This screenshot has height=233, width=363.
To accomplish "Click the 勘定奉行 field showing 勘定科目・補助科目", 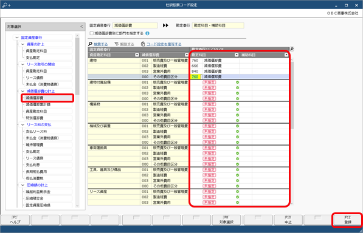I will (x=218, y=25).
